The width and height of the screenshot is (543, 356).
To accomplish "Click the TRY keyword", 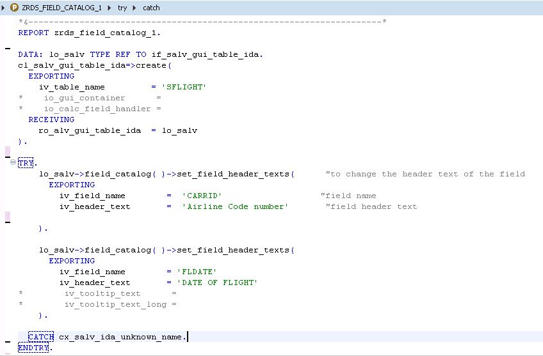I will coord(26,163).
